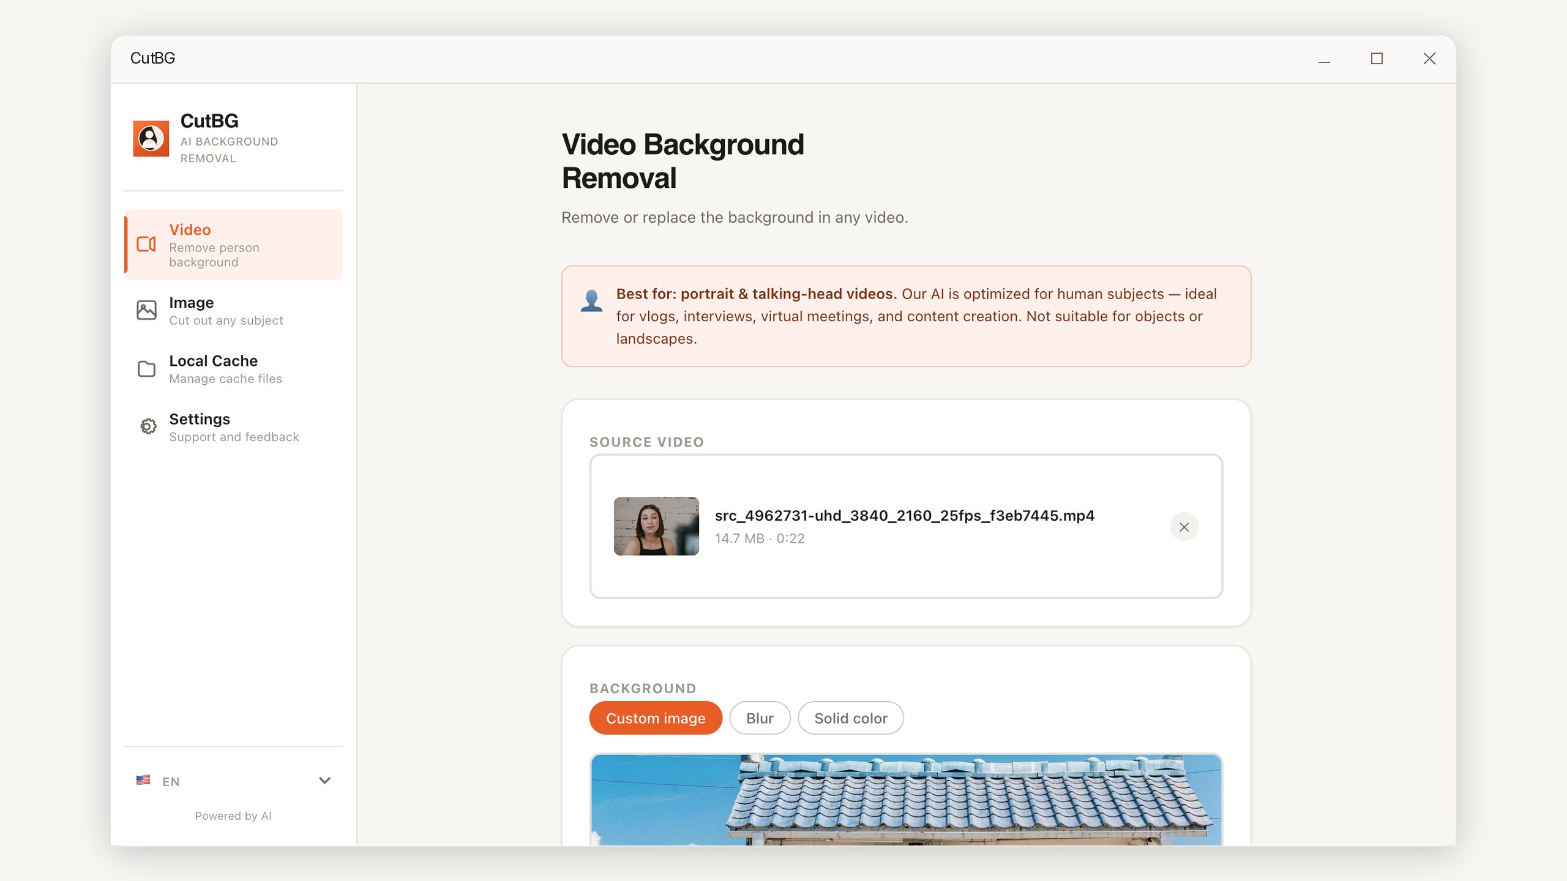Open Settings in the sidebar
The image size is (1567, 881).
pos(233,427)
